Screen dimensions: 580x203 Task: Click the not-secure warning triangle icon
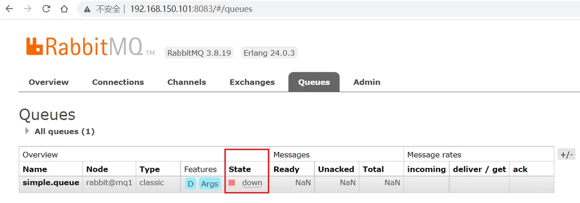tap(87, 9)
